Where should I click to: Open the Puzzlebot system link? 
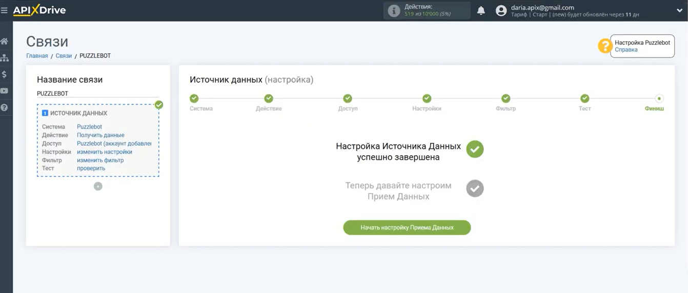click(x=89, y=127)
